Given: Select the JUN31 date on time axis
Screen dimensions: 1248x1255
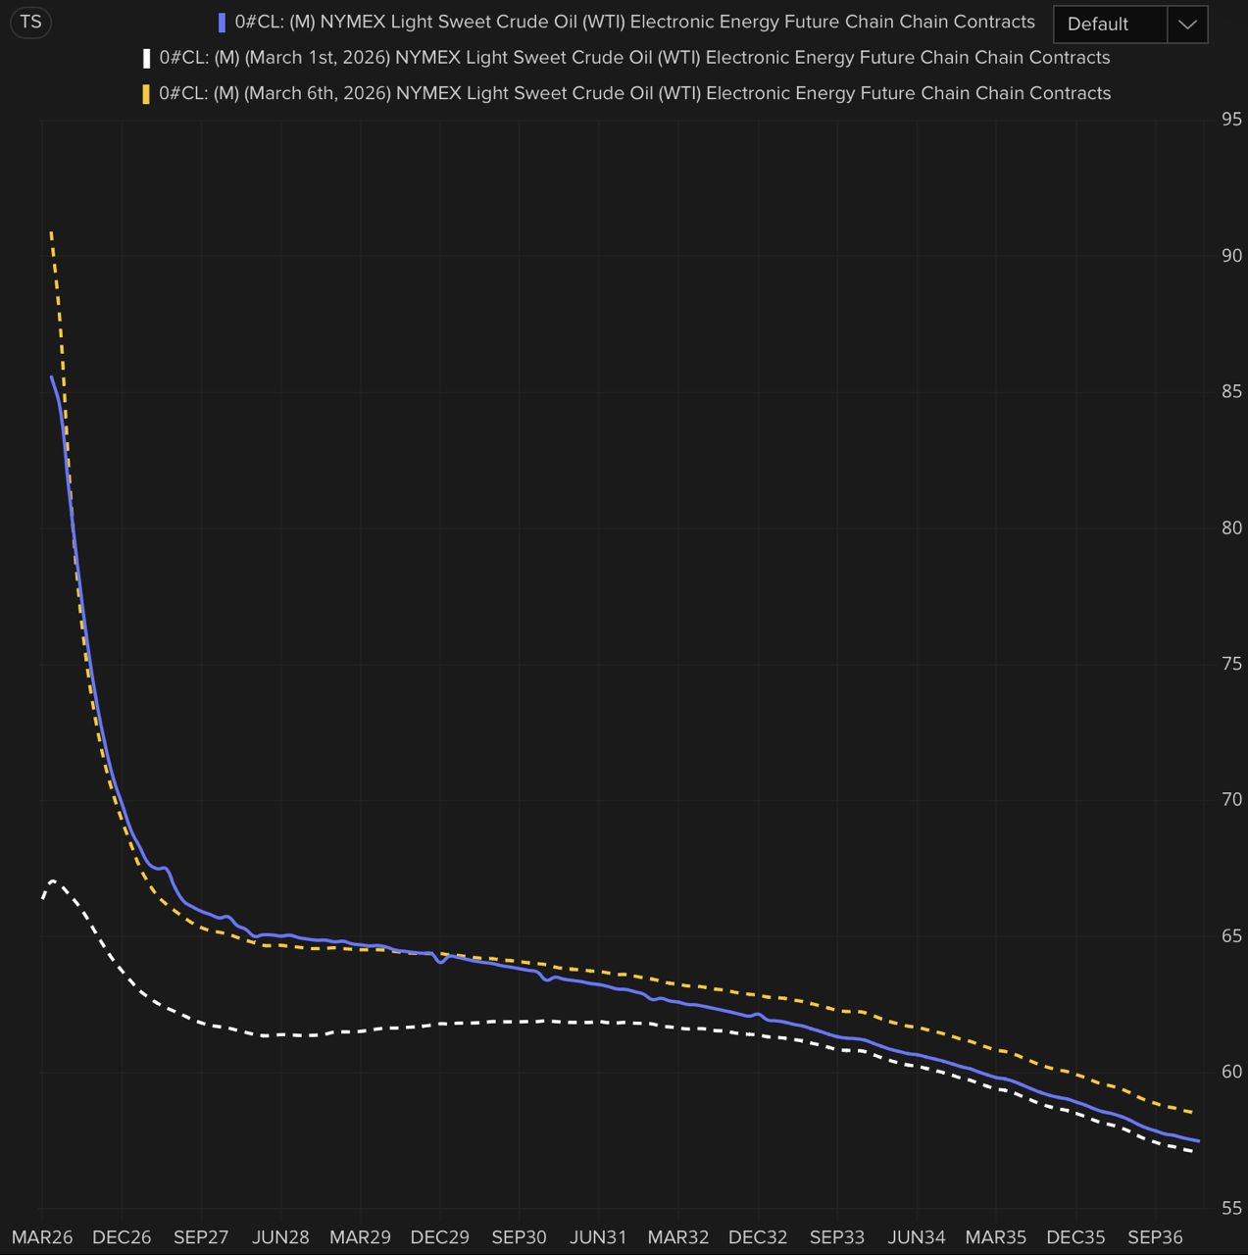Looking at the screenshot, I should (x=598, y=1237).
